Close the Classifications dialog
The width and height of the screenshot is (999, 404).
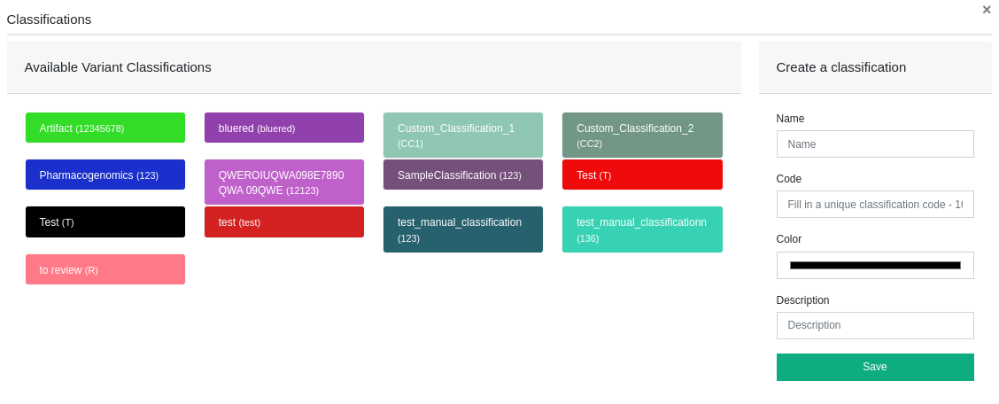coord(986,10)
